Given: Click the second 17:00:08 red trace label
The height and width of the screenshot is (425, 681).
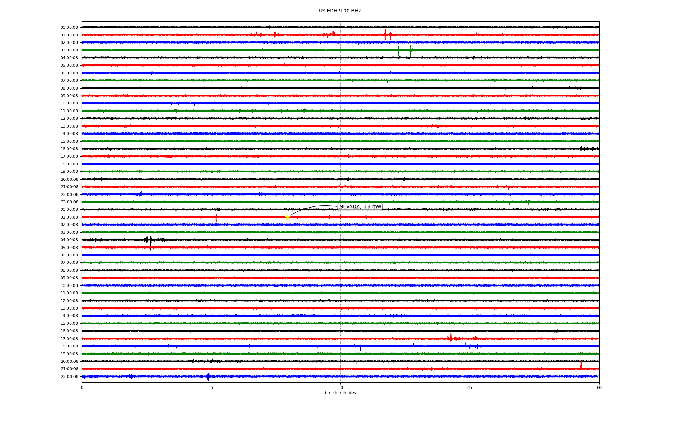Looking at the screenshot, I should pyautogui.click(x=70, y=339).
